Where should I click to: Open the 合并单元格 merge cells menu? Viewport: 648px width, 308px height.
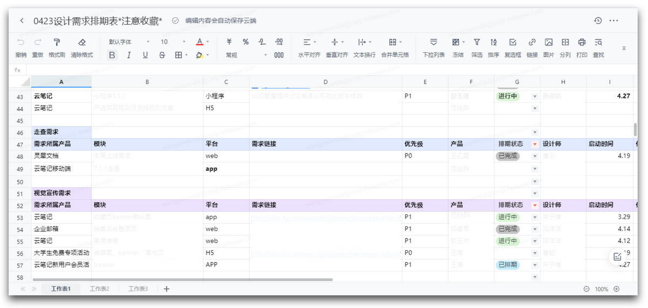395,47
